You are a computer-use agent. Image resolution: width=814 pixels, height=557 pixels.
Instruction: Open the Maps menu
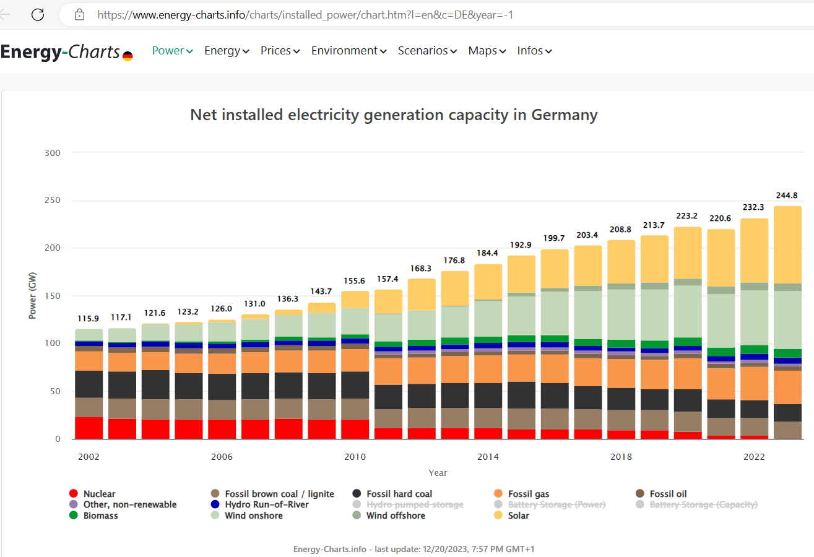click(x=487, y=51)
